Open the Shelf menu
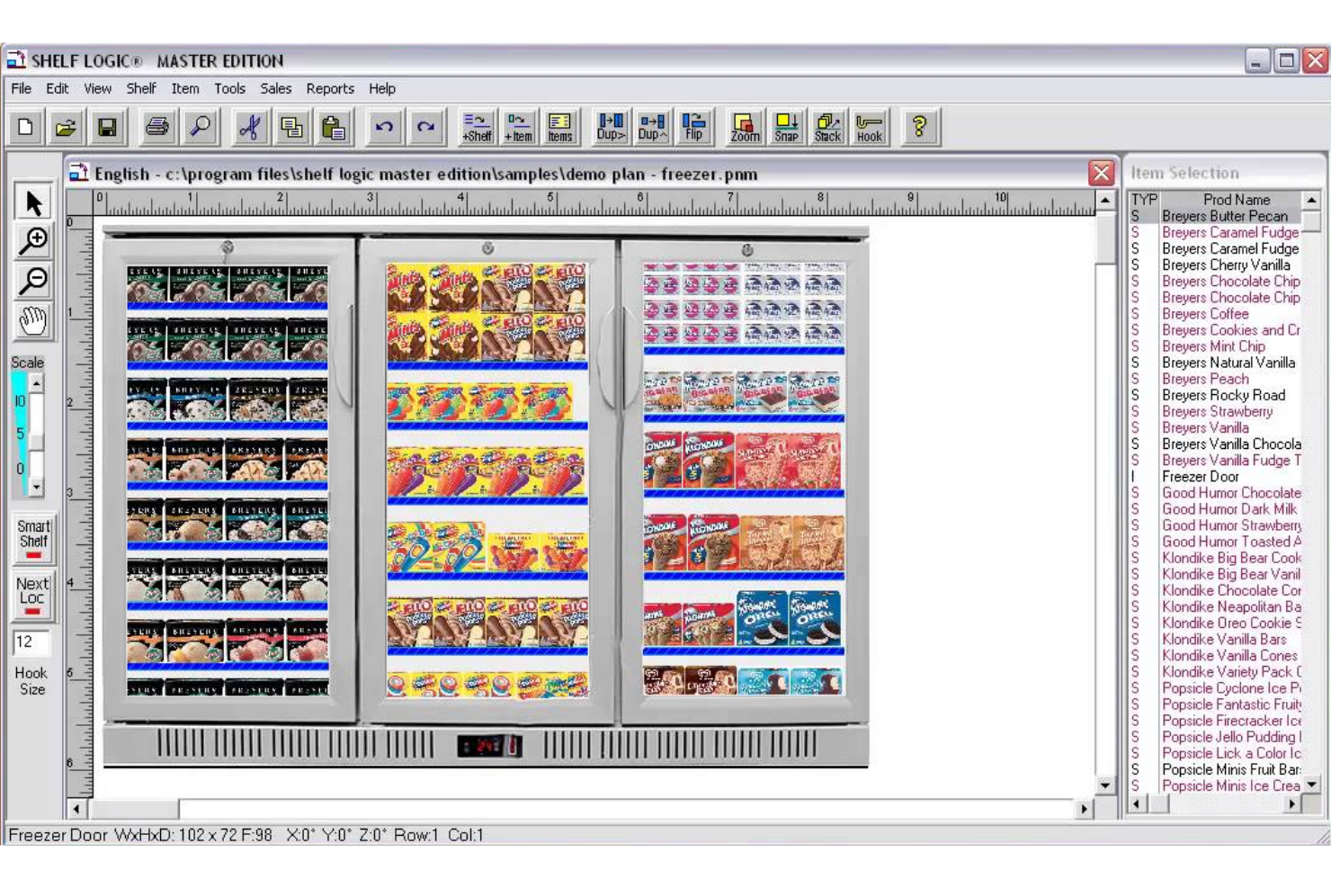This screenshot has width=1331, height=888. click(140, 88)
